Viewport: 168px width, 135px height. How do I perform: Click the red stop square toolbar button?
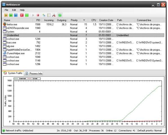[38, 15]
